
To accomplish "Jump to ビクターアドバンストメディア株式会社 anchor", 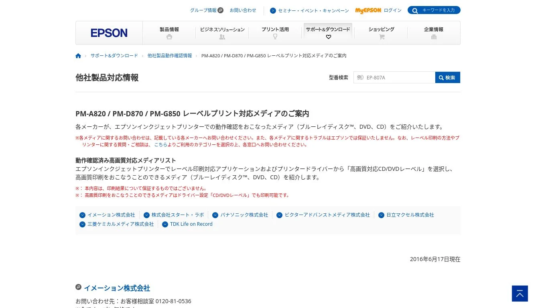I will (x=327, y=215).
